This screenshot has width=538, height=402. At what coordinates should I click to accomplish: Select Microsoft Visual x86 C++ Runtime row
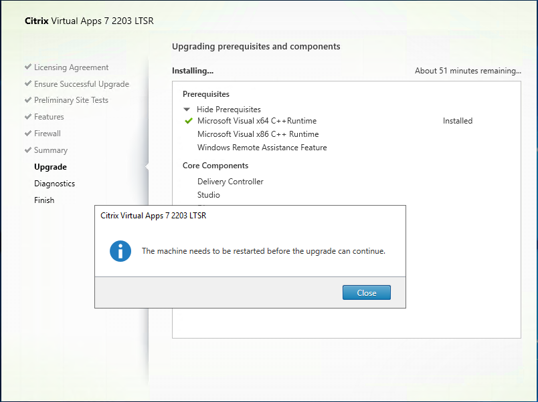coord(258,134)
